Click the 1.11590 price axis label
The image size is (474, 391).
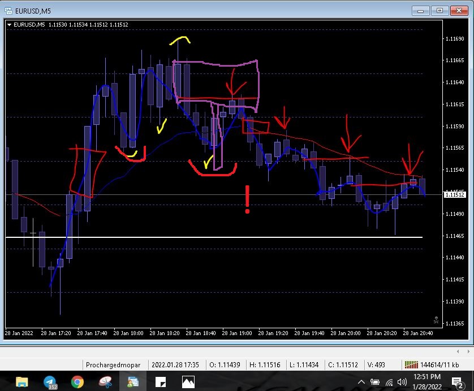455,126
